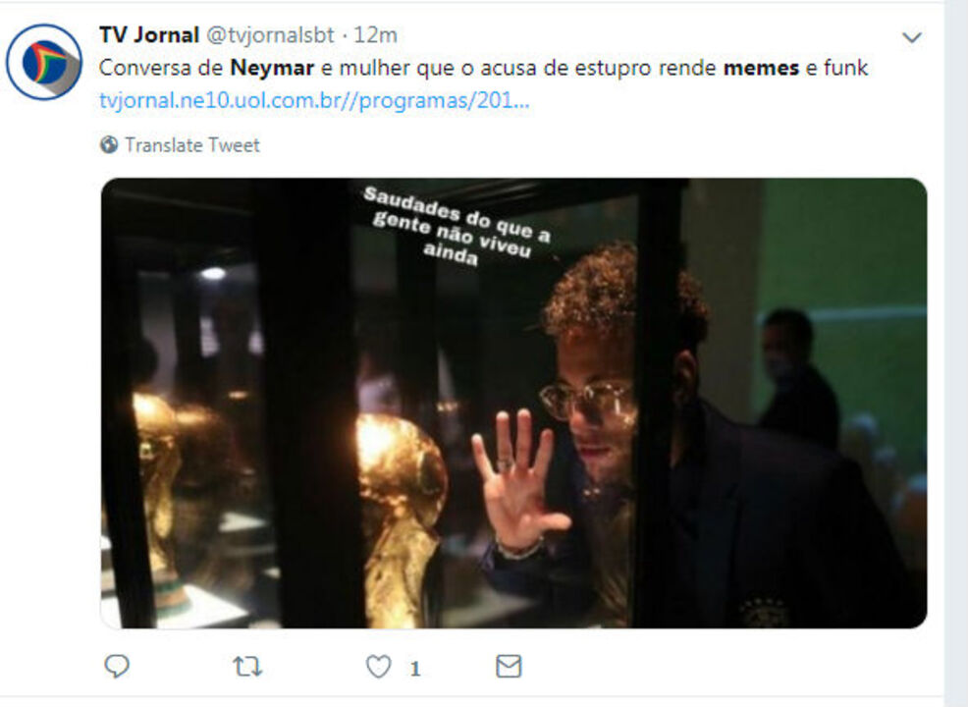Click the globe icon beside Translate Tweet

click(109, 144)
